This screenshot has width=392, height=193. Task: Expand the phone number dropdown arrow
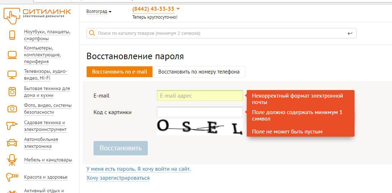click(x=178, y=9)
